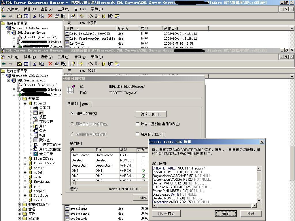The width and height of the screenshot is (295, 221).
Task: Toggle the console tree icon in front window toolbar
Action: pos(26,64)
